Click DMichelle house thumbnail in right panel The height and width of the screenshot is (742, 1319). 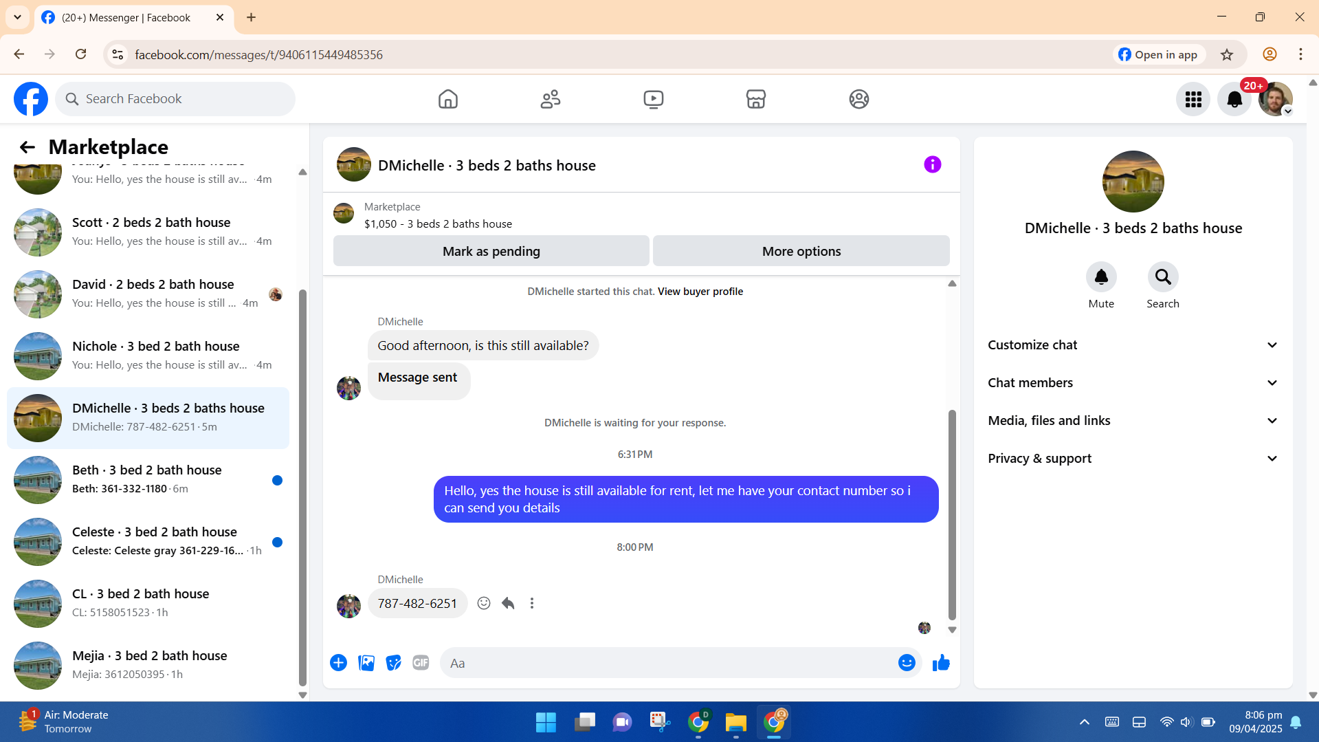pyautogui.click(x=1133, y=182)
